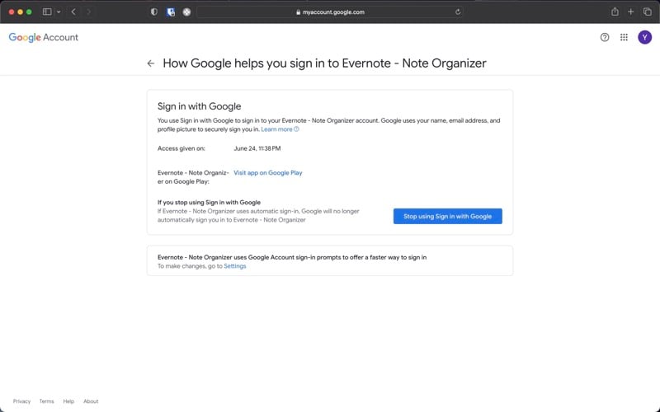Screen dimensions: 660x412
Task: Open the privacy shield icon
Action: (x=154, y=12)
